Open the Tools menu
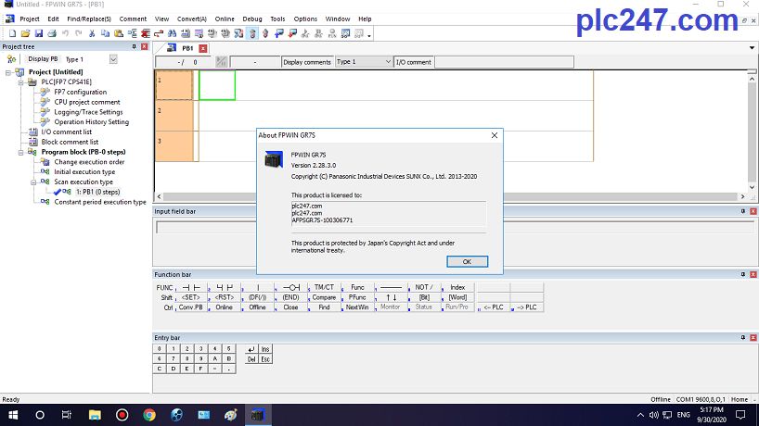This screenshot has width=759, height=426. tap(277, 19)
